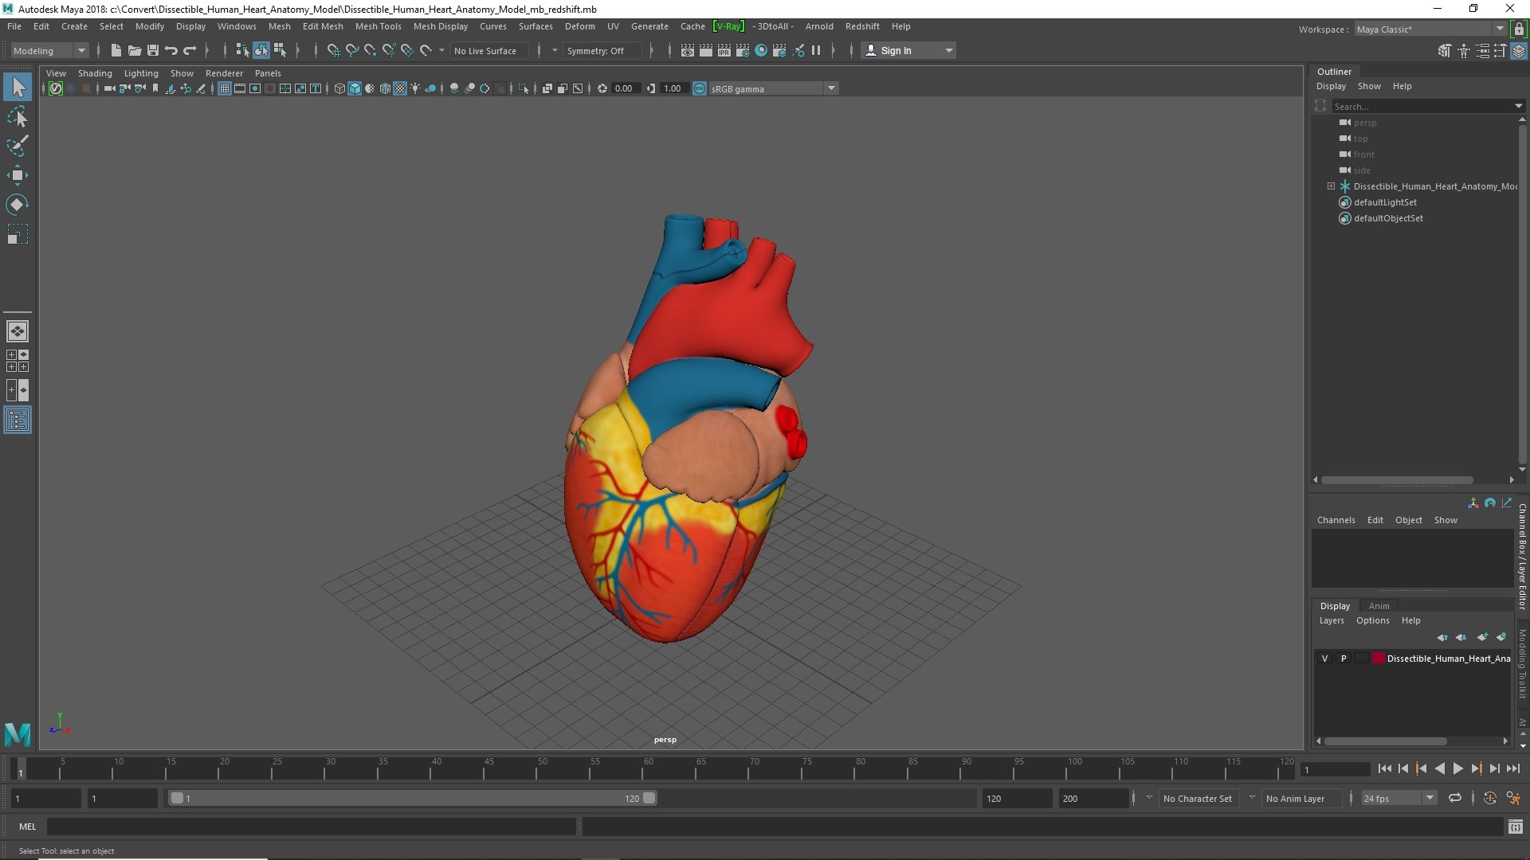Toggle the viewport grid display
The image size is (1530, 860).
225,88
